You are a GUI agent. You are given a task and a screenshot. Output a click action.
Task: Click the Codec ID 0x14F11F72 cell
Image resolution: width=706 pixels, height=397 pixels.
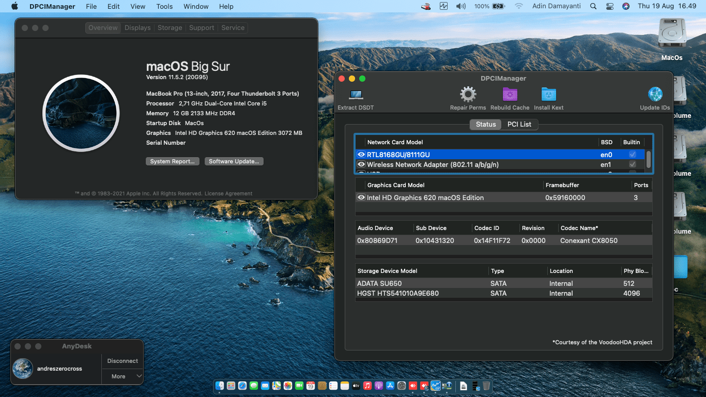pos(492,240)
